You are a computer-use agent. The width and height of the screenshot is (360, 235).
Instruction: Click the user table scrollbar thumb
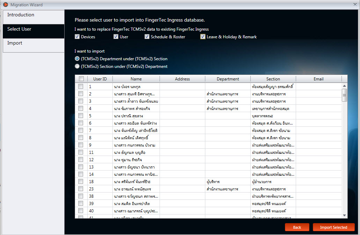pos(344,95)
